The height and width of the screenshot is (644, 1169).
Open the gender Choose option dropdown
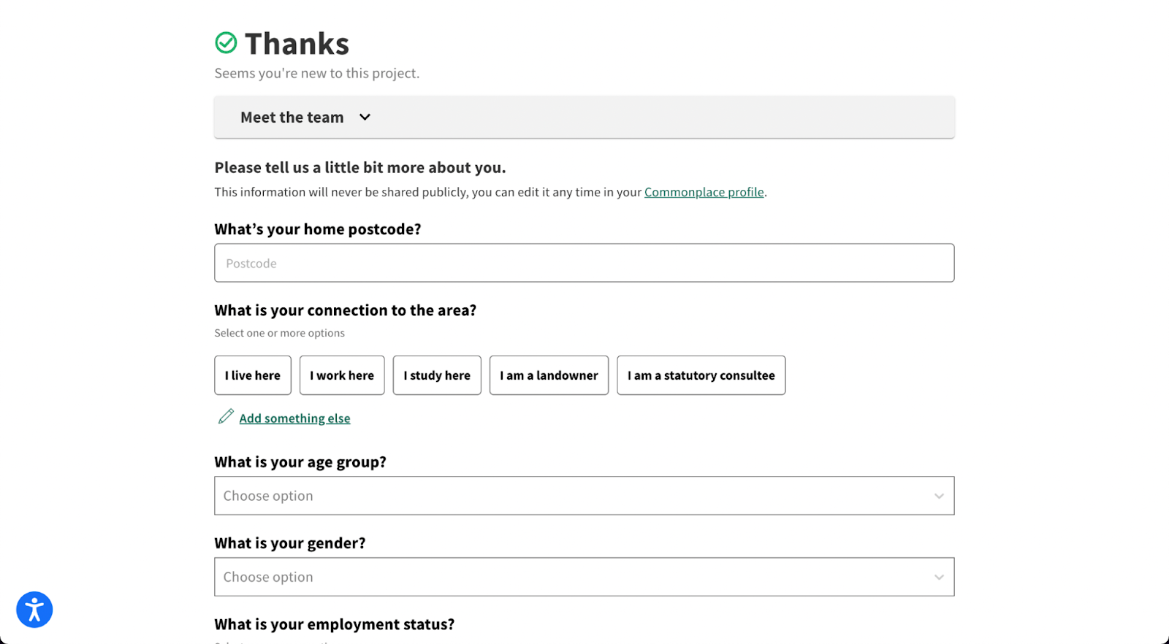point(570,577)
